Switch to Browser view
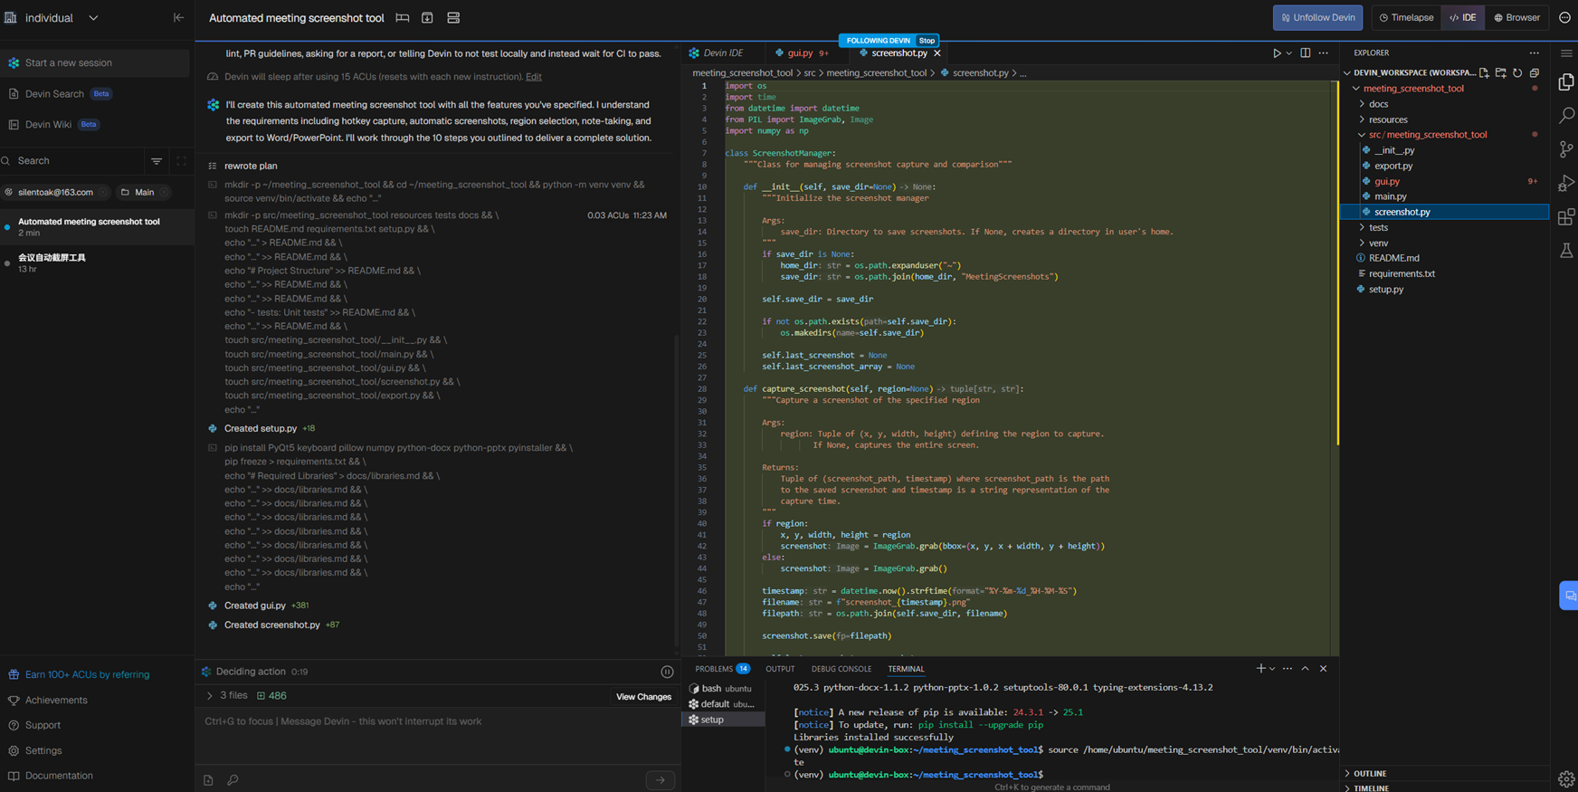This screenshot has width=1578, height=792. [1516, 17]
